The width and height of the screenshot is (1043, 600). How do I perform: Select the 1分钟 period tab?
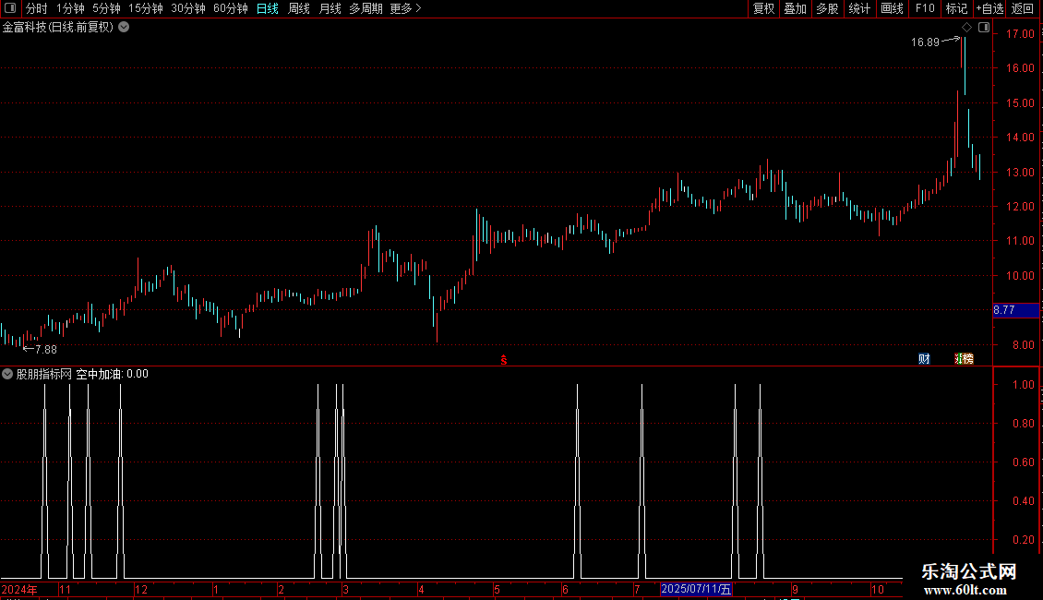[70, 8]
